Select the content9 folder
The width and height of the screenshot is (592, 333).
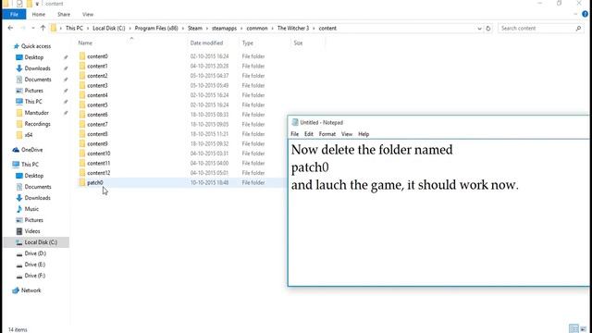97,144
